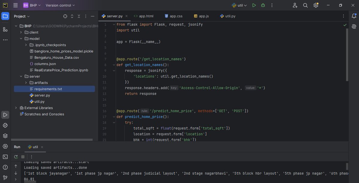Viewport: 359px width, 183px height.
Task: Open Python Packages tool window
Action: pyautogui.click(x=5, y=125)
